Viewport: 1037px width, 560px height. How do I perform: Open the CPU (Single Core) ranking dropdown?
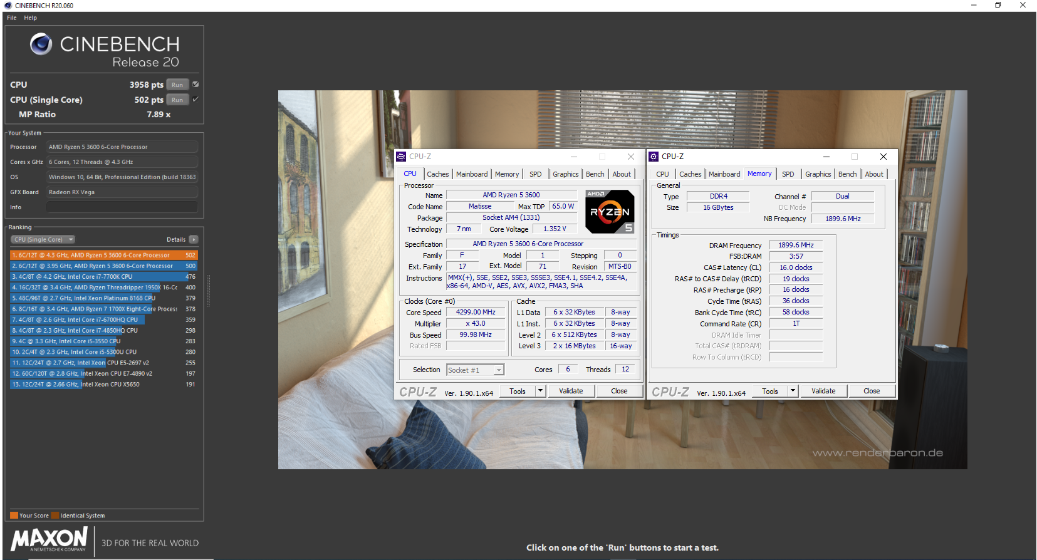coord(43,239)
